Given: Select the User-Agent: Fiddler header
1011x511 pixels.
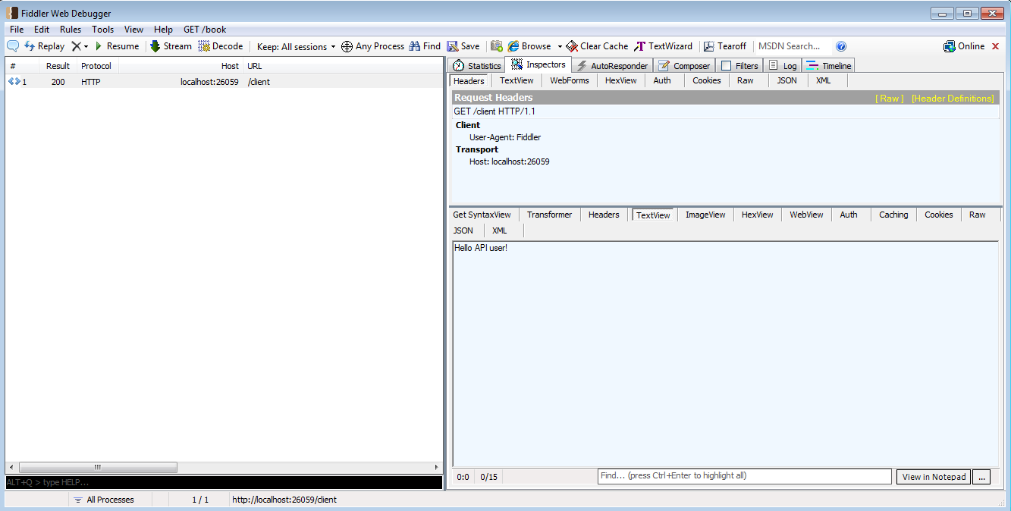Looking at the screenshot, I should coord(505,137).
